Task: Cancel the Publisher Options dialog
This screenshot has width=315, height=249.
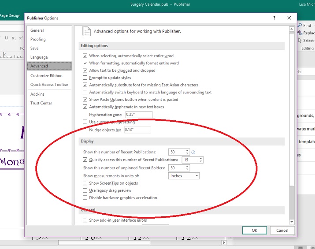Action: [x=282, y=230]
